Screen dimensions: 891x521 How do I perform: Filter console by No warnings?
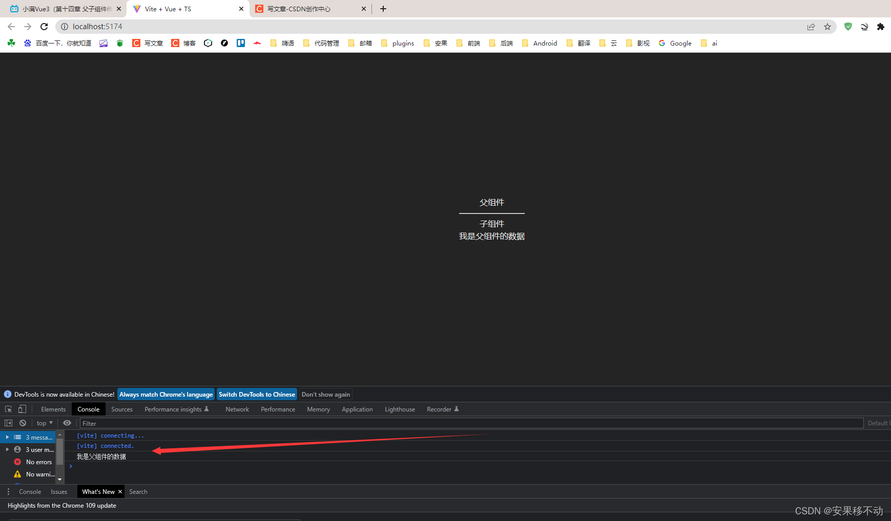click(x=37, y=474)
